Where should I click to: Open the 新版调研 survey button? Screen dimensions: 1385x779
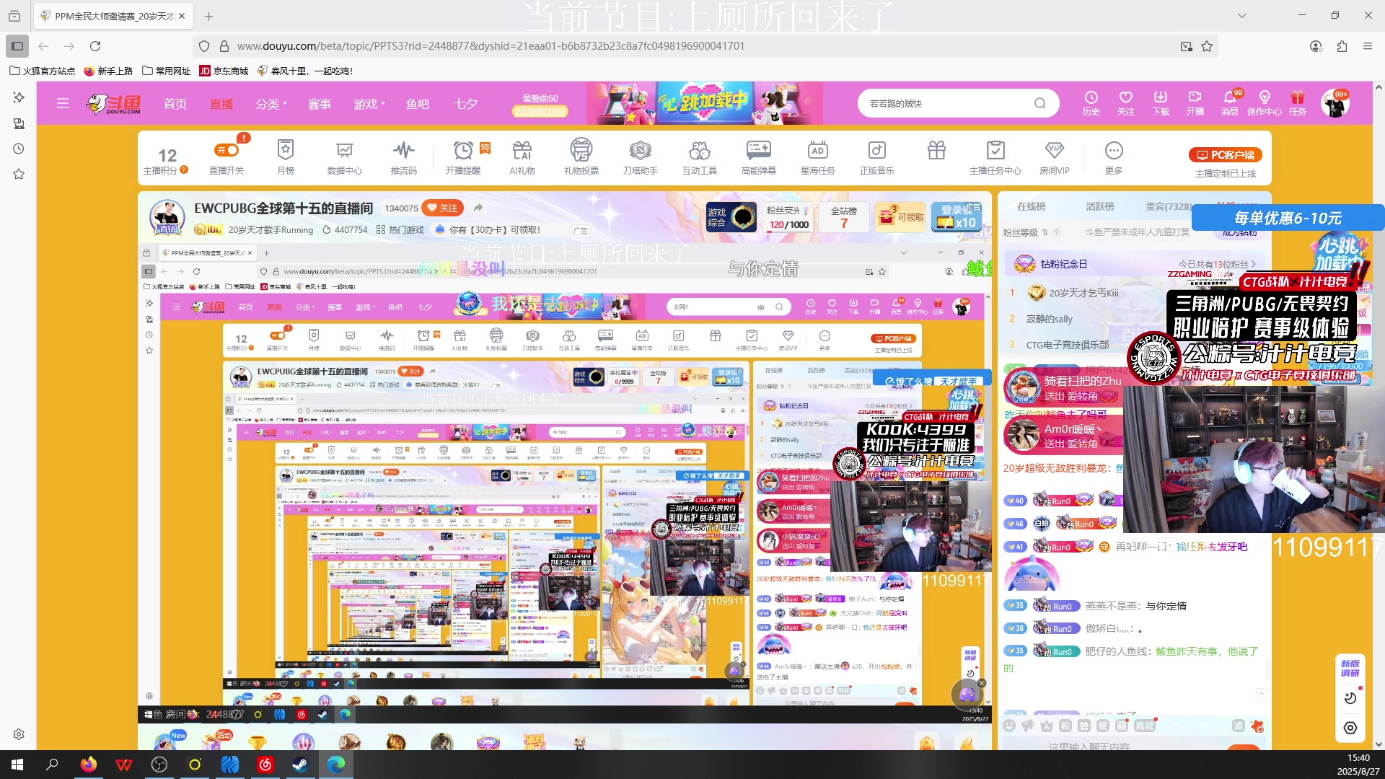[1350, 668]
